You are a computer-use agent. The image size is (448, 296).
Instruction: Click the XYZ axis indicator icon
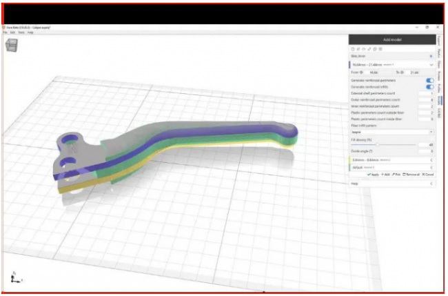(x=14, y=277)
